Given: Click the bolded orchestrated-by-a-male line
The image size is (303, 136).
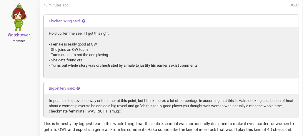Looking at the screenshot, I should coord(123,66).
